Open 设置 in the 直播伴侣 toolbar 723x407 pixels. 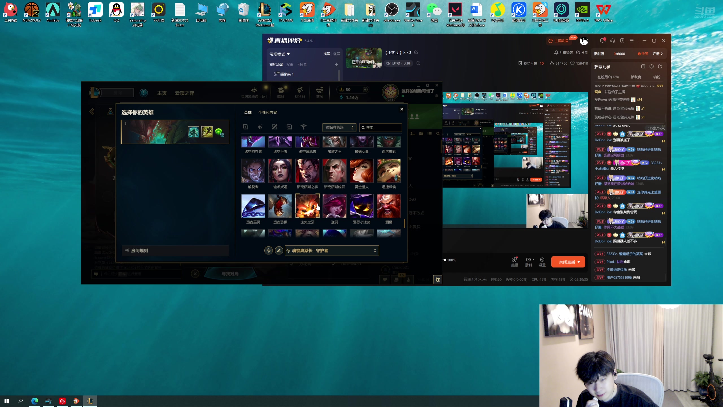tap(542, 262)
